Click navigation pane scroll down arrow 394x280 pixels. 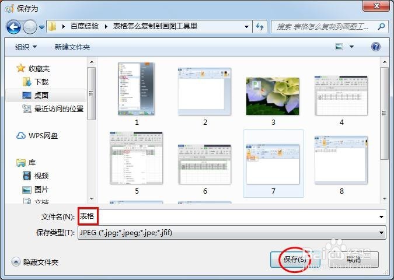(x=92, y=199)
